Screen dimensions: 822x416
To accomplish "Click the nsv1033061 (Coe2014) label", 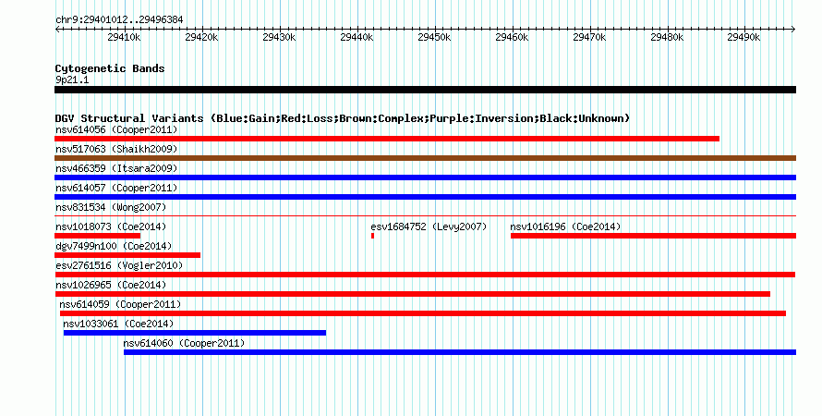I will pyautogui.click(x=118, y=324).
